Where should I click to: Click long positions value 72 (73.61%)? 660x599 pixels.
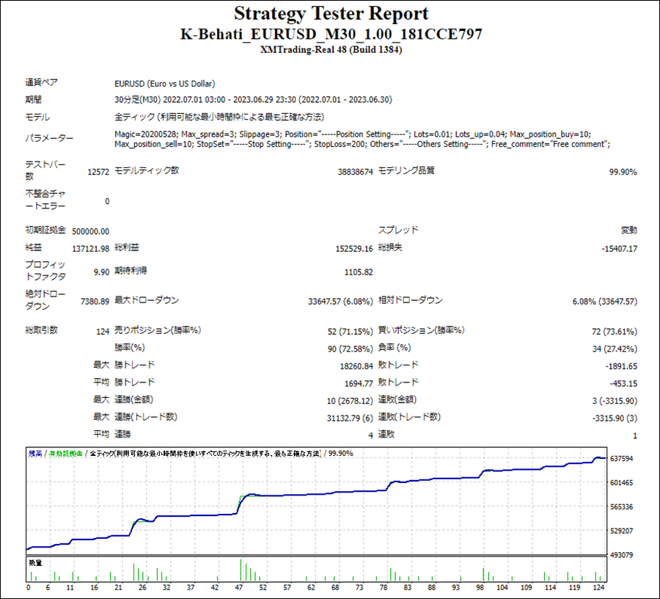click(615, 332)
